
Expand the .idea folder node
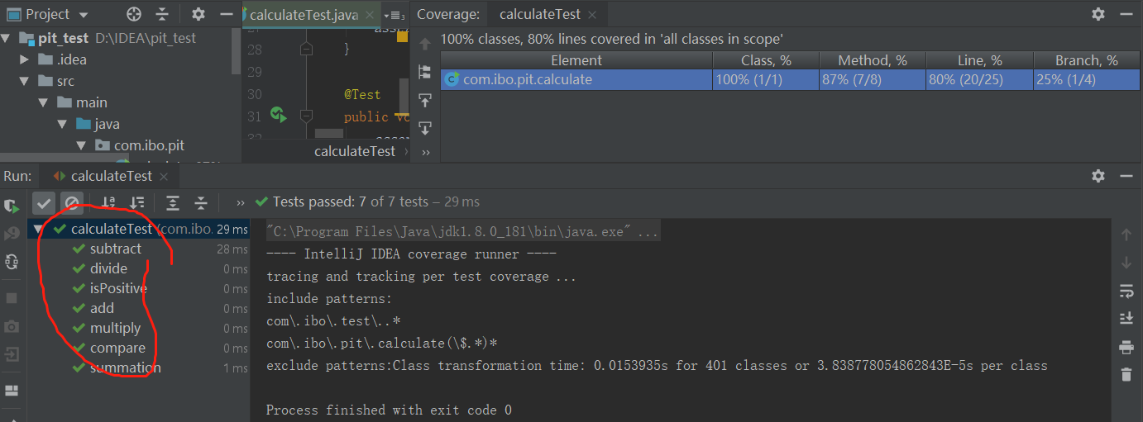25,59
